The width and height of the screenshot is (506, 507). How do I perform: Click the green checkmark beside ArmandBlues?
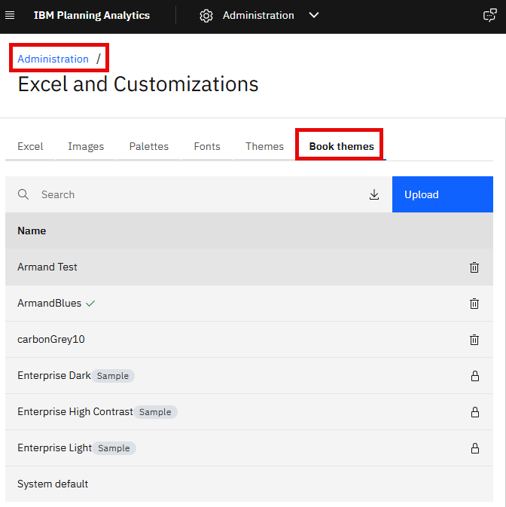(x=90, y=304)
